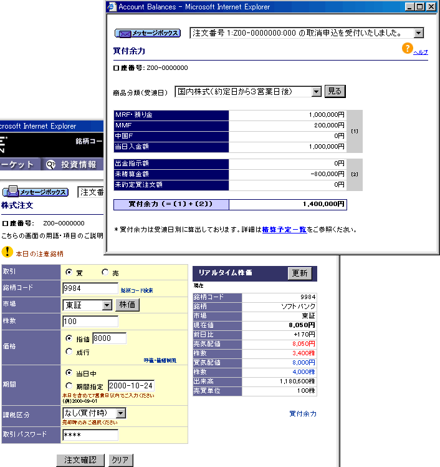Select 期間指定 period radio button
This screenshot has width=440, height=467.
pos(69,385)
